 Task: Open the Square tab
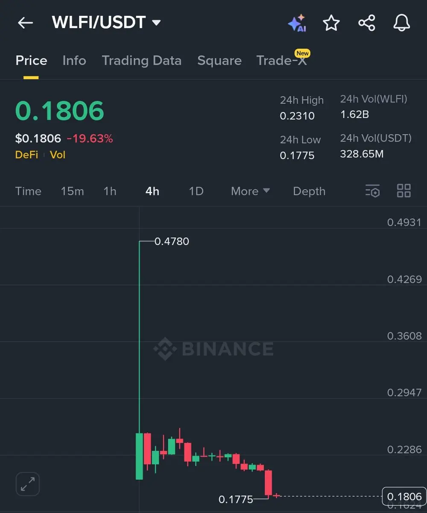[x=219, y=61]
